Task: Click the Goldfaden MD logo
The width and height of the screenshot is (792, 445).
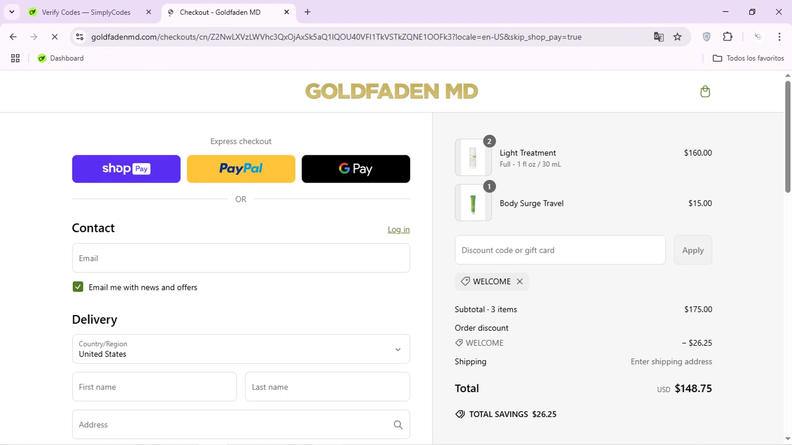Action: click(392, 91)
